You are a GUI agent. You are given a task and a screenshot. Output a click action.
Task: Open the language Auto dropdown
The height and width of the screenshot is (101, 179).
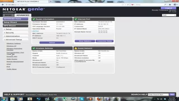(169, 15)
